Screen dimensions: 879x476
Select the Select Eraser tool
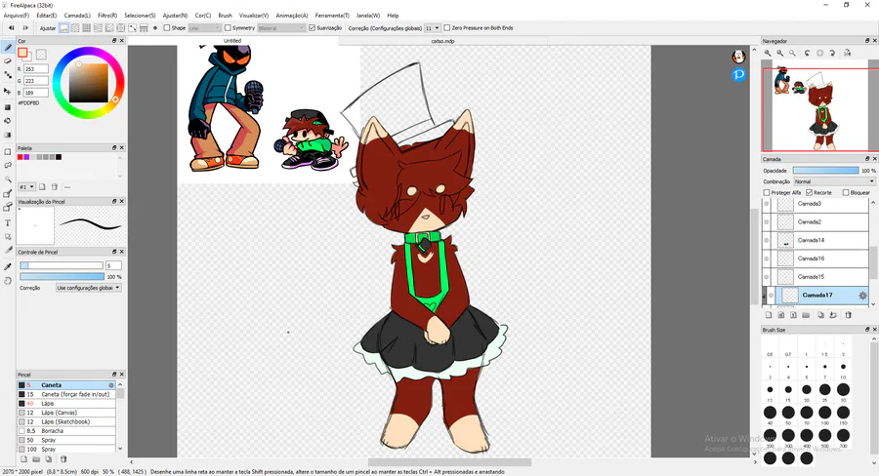tap(8, 208)
